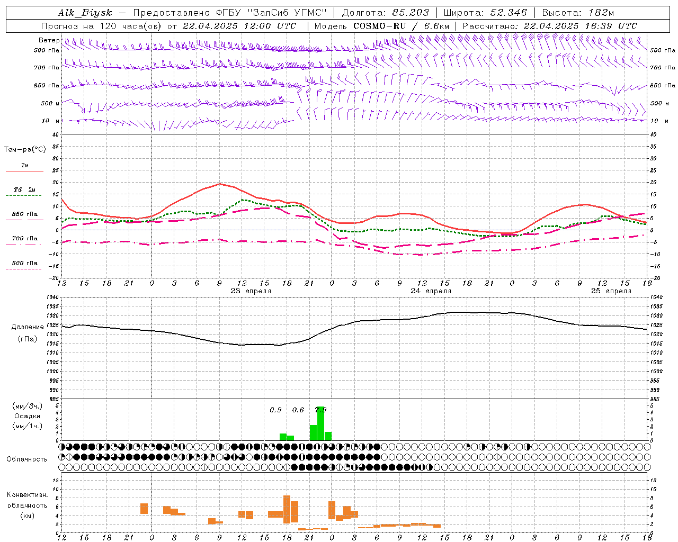Click the calculated time Рассчитано: 22.04.2025 16:39 UTC
Image resolution: width=678 pixels, height=542 pixels.
550,26
